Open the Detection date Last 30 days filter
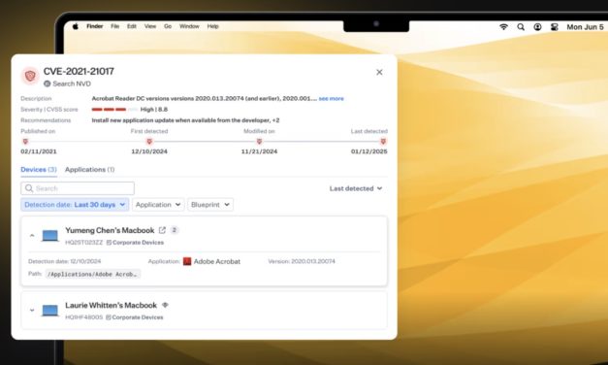 (75, 205)
